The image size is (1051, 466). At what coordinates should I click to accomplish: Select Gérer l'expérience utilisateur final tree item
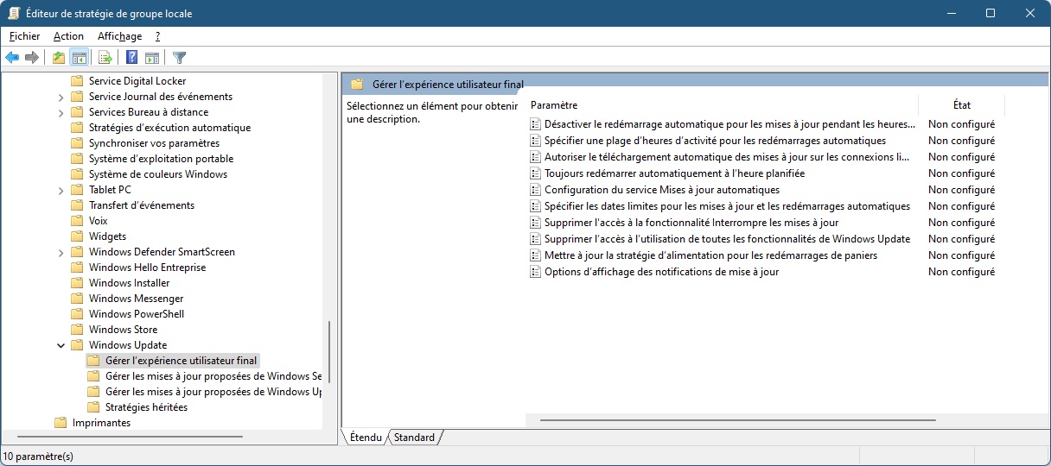(x=182, y=361)
